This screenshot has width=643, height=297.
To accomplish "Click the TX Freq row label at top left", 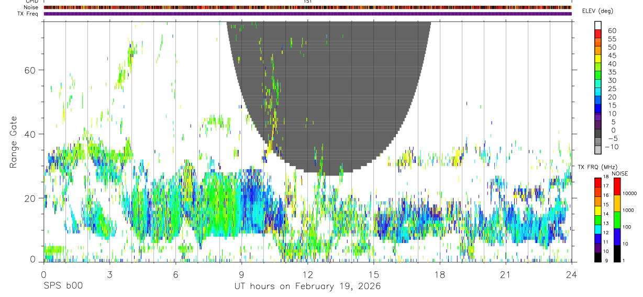I will 27,14.
